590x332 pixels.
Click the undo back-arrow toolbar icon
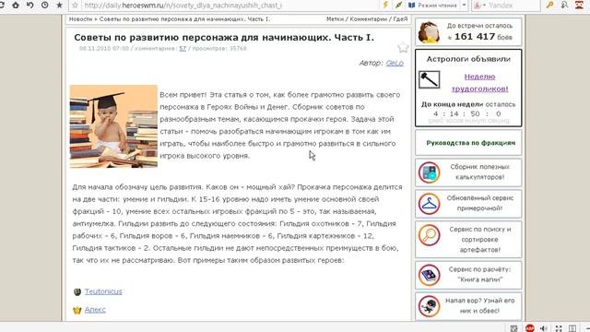[x=29, y=6]
